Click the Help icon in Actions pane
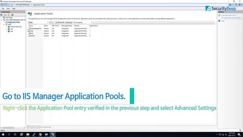This screenshot has width=243, height=137. tap(219, 21)
